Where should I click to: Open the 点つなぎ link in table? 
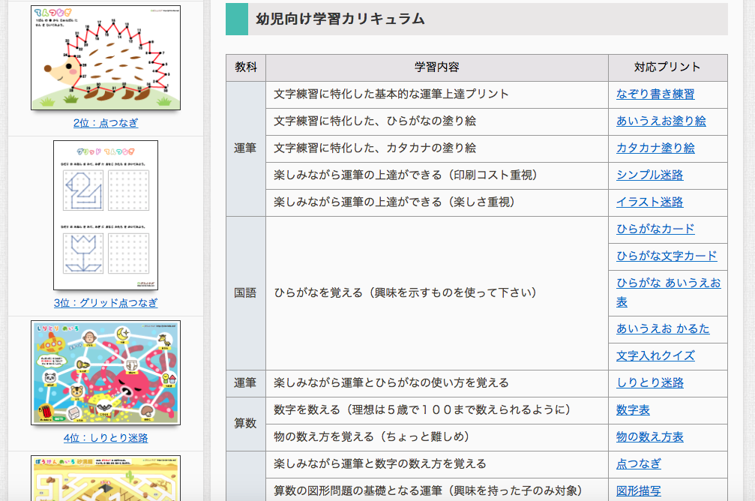tap(639, 464)
